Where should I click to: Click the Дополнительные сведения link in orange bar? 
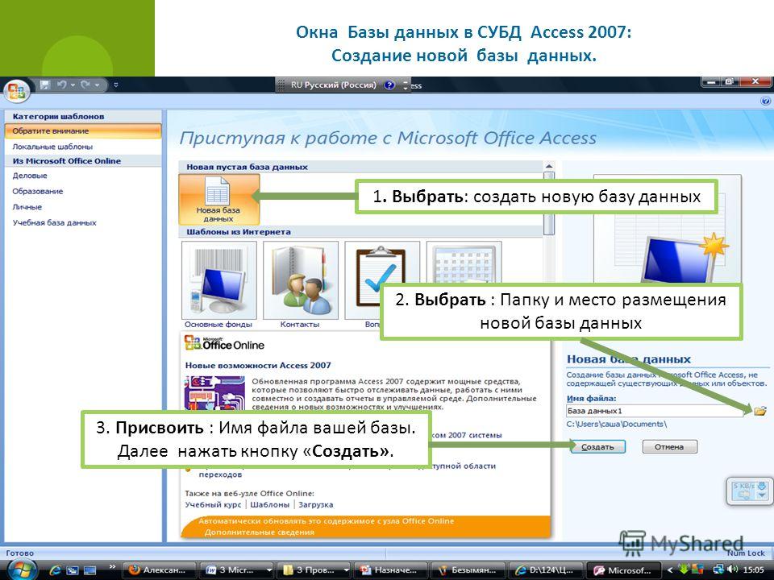[x=259, y=532]
